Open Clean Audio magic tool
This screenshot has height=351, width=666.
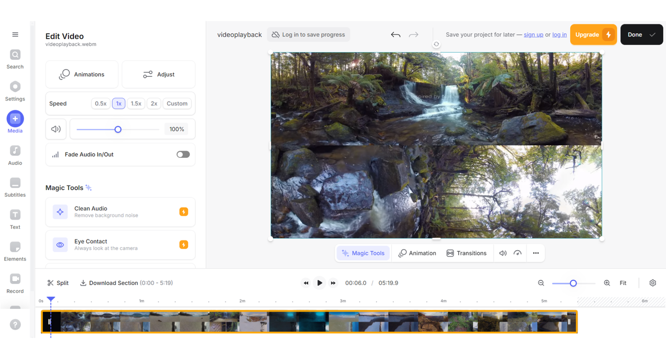coord(120,212)
